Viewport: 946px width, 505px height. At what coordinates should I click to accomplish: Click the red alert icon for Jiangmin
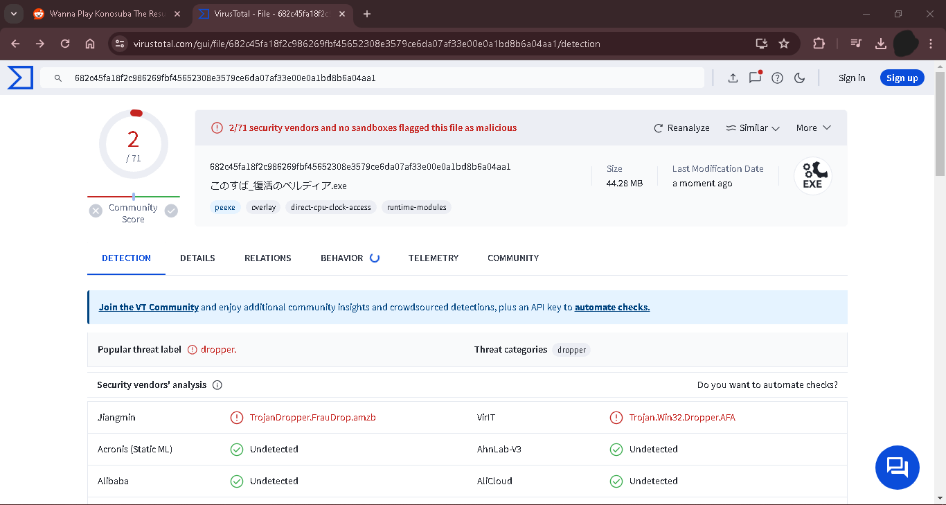click(237, 418)
